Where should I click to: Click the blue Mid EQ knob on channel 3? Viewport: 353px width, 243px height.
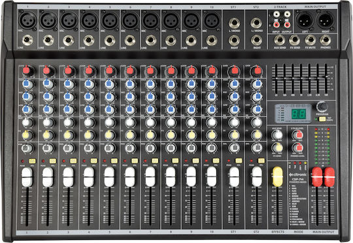68,96
